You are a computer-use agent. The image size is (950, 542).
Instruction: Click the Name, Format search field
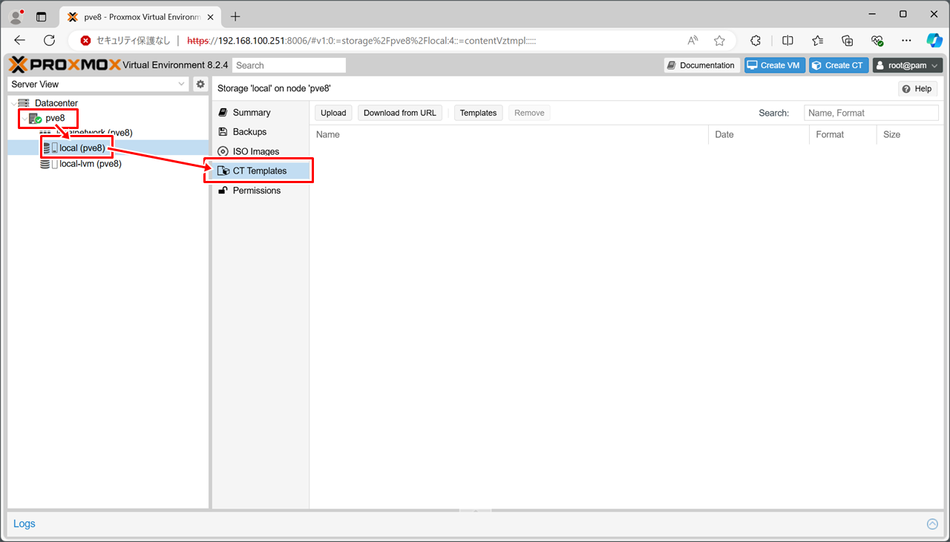[x=871, y=113]
